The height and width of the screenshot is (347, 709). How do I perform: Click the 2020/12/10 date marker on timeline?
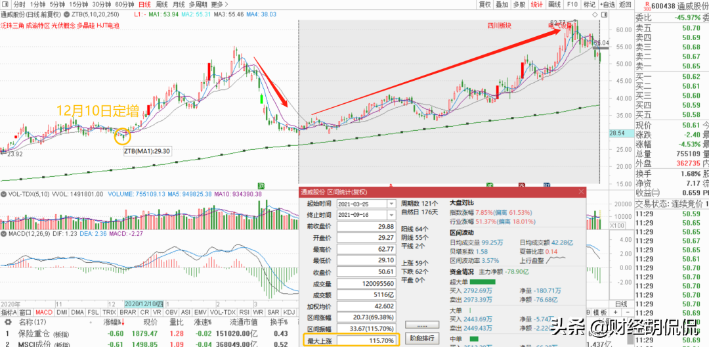tap(144, 304)
